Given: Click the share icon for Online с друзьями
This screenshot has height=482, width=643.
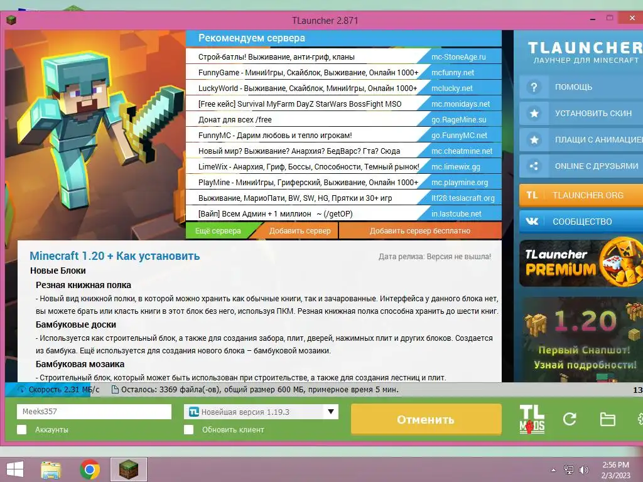Looking at the screenshot, I should click(534, 166).
